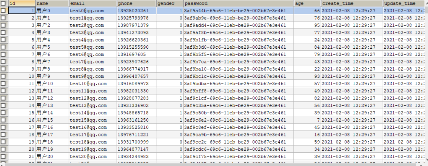Mark the checkbox of the 用户9 row
428x166 pixels.
tap(3, 76)
